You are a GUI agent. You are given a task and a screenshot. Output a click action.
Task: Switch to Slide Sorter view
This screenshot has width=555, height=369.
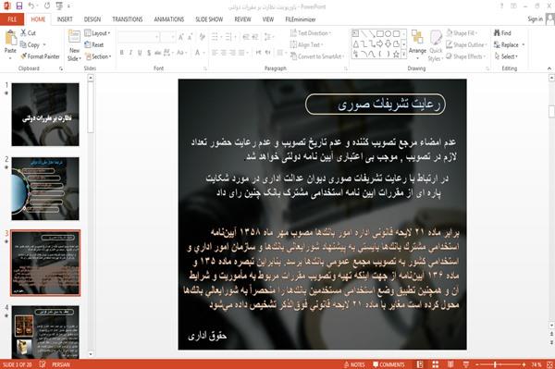(x=436, y=364)
